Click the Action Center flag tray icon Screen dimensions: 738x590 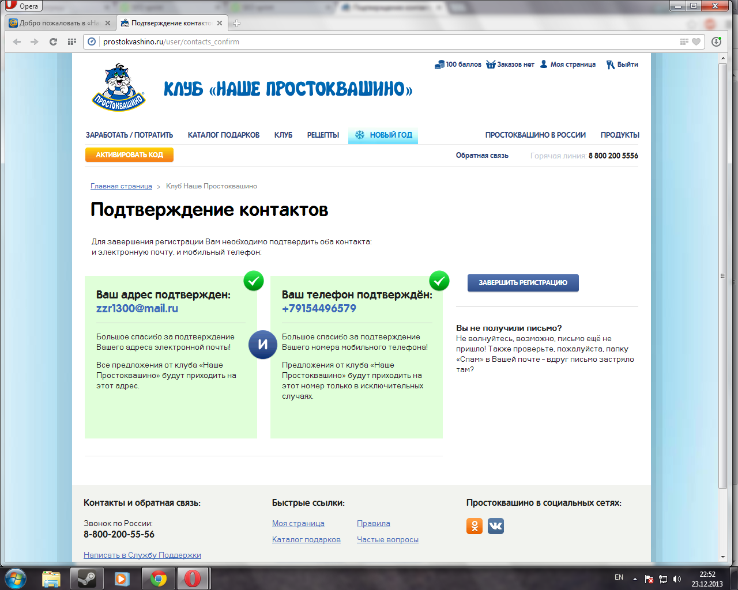click(649, 579)
